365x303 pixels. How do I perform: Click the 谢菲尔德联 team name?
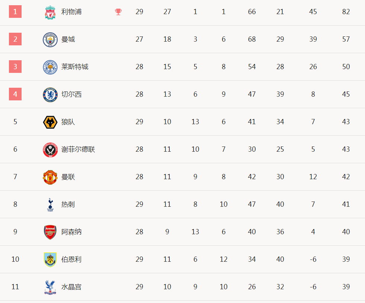[x=78, y=149]
